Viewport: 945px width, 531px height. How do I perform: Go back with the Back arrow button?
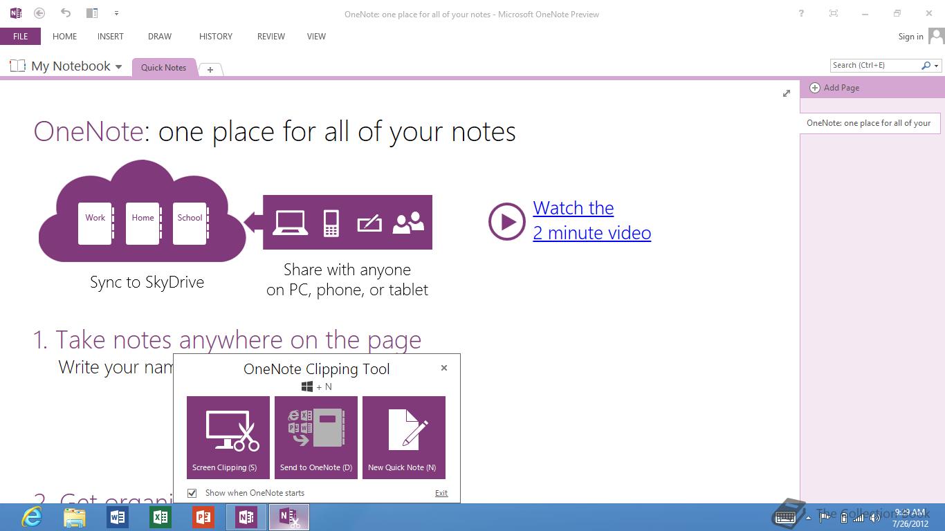[39, 13]
